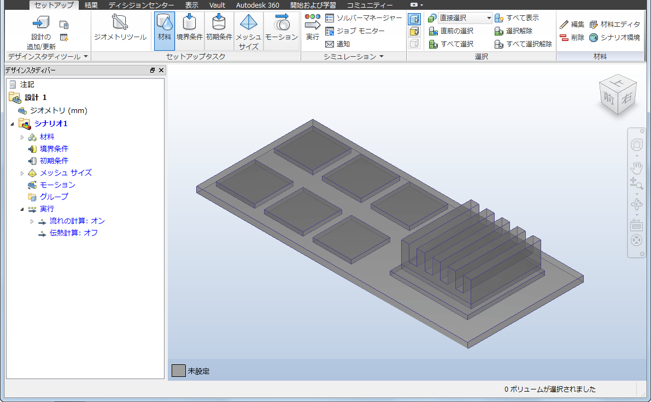Image resolution: width=651 pixels, height=402 pixels.
Task: Click 直前の選択
Action: click(x=451, y=31)
